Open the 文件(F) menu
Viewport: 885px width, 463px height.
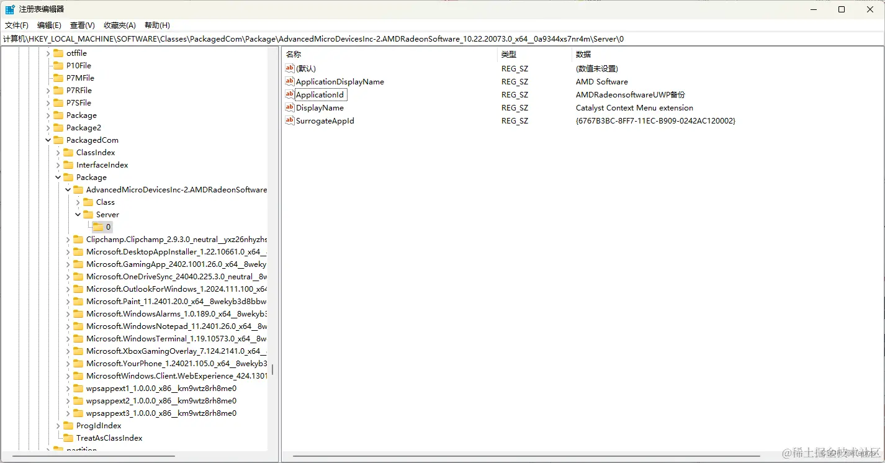point(17,25)
